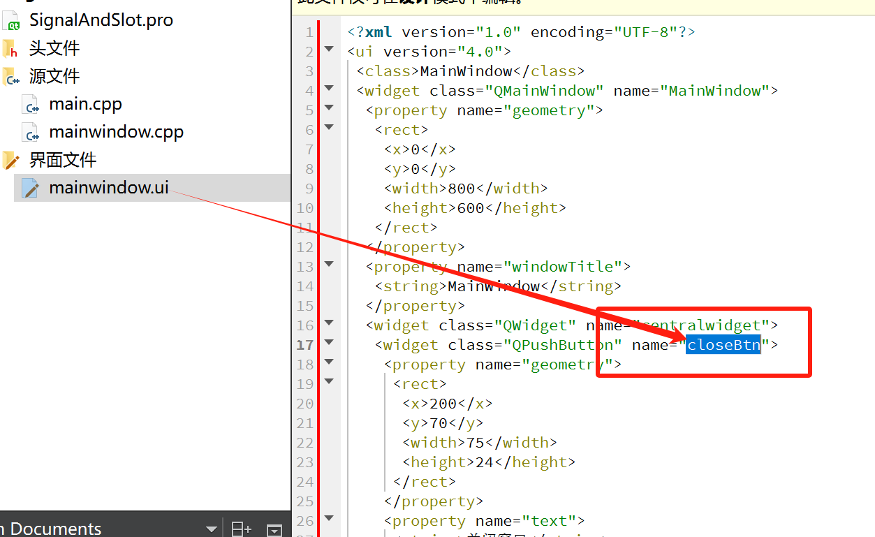875x537 pixels.
Task: Collapse the rect fold on line 19
Action: click(x=329, y=381)
